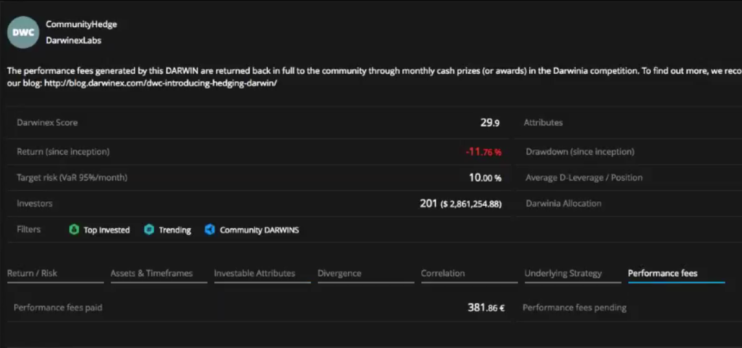Image resolution: width=742 pixels, height=348 pixels.
Task: Open the Underlying Strategy tab
Action: (x=573, y=274)
